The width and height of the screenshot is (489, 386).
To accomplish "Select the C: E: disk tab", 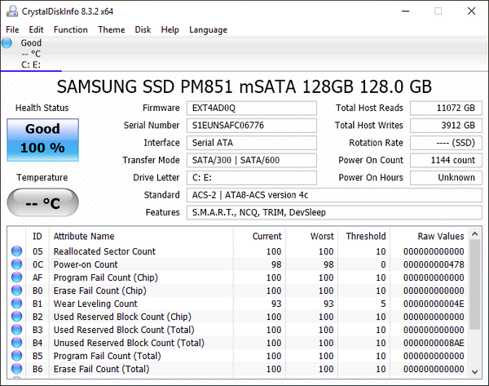I will 31,54.
